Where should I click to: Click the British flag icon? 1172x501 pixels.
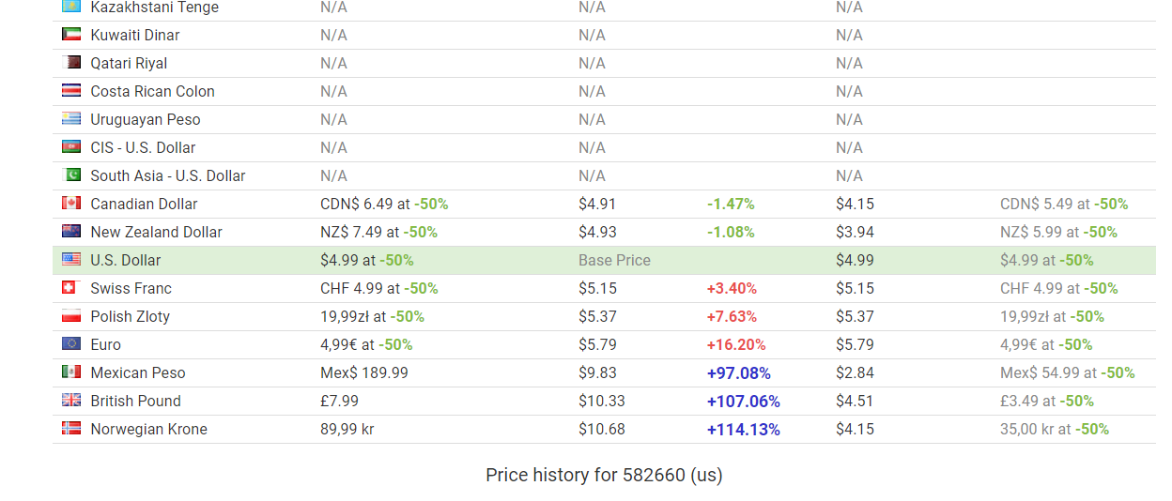click(x=71, y=401)
